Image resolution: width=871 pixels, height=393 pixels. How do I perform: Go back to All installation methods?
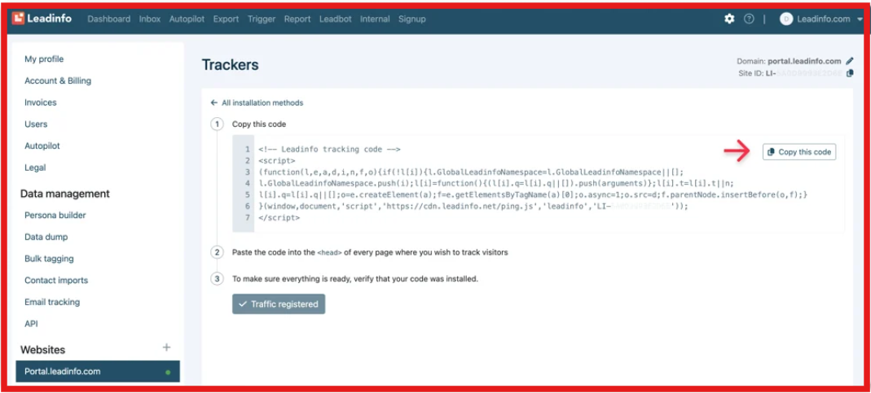[257, 103]
